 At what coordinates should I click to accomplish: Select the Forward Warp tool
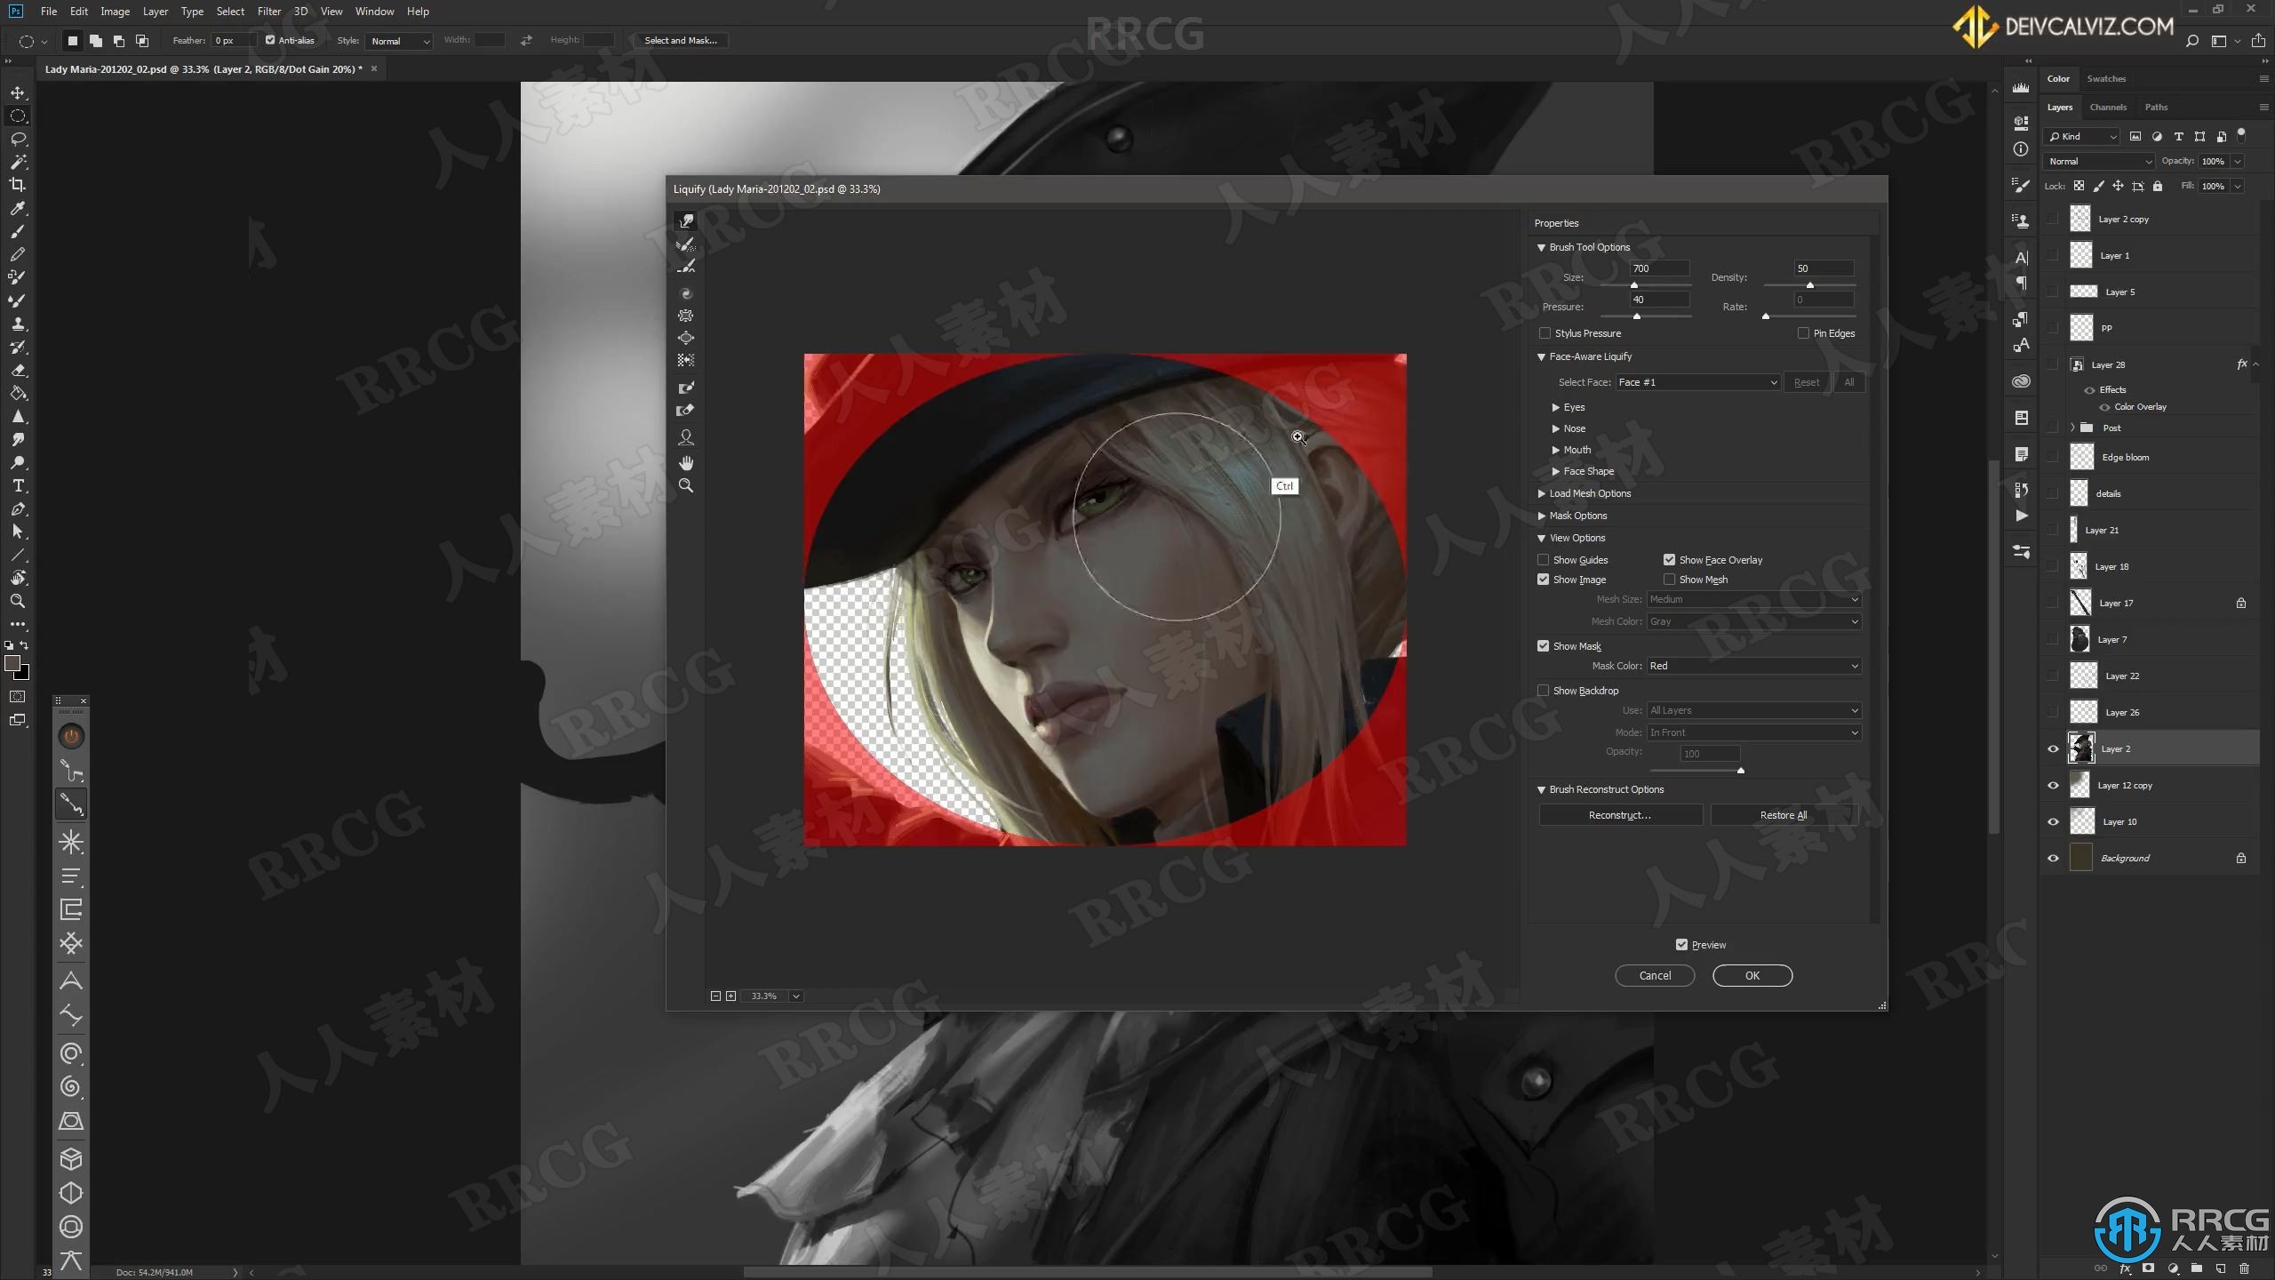(x=684, y=219)
